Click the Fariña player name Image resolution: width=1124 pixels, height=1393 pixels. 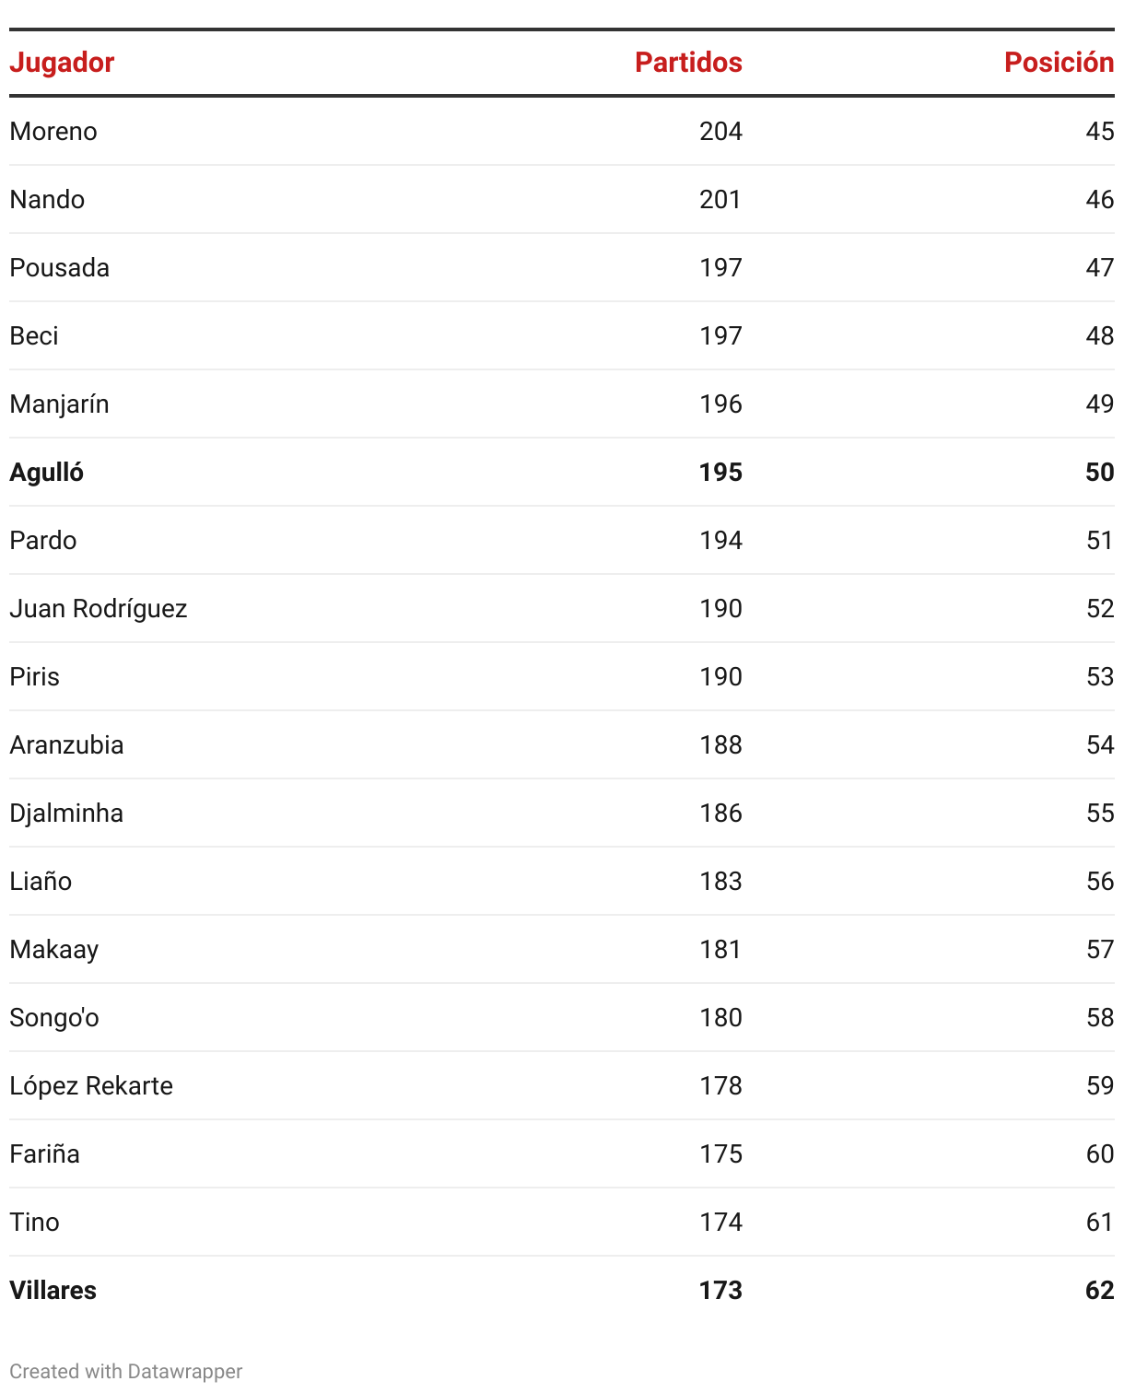[x=44, y=1154]
